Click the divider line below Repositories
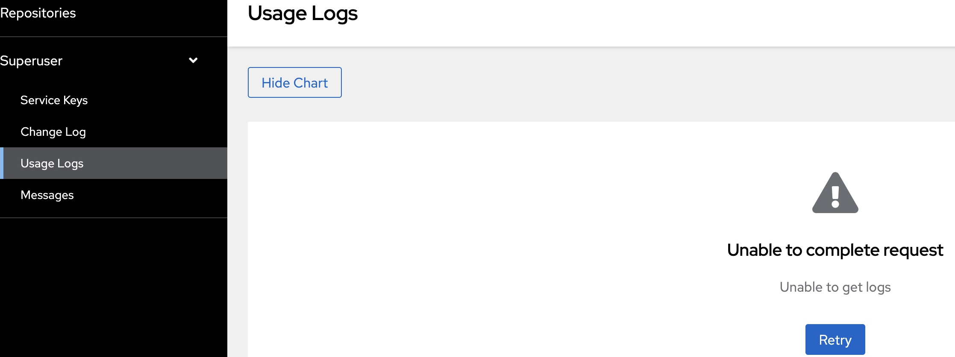The image size is (955, 357). [114, 37]
